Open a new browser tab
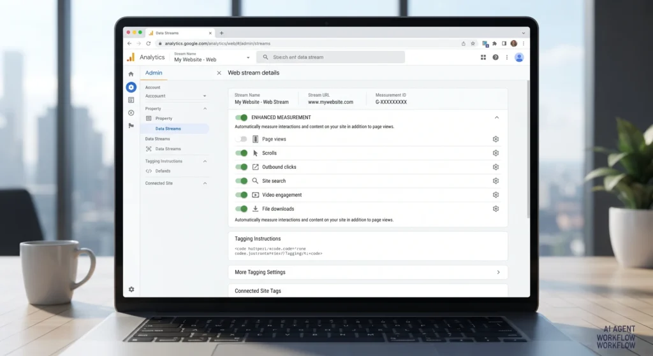Screen dimensions: 653x356 (x=221, y=33)
